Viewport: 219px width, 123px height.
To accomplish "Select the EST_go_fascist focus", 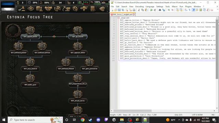I will [78, 37].
